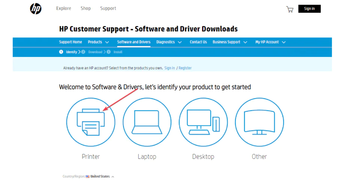Go to Support Home tab
The width and height of the screenshot is (341, 186).
[x=70, y=42]
